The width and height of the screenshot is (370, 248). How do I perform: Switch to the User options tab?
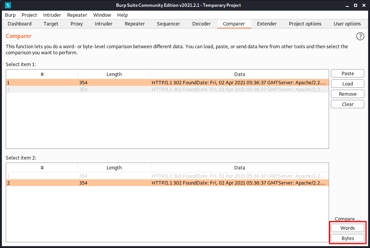347,24
